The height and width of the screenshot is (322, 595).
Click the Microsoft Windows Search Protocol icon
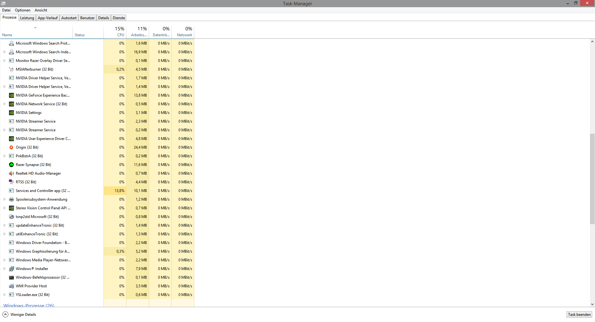coord(11,43)
